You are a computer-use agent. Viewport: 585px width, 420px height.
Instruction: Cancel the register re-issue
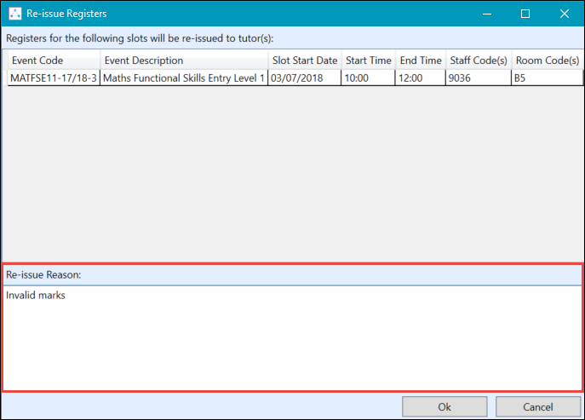pyautogui.click(x=537, y=407)
